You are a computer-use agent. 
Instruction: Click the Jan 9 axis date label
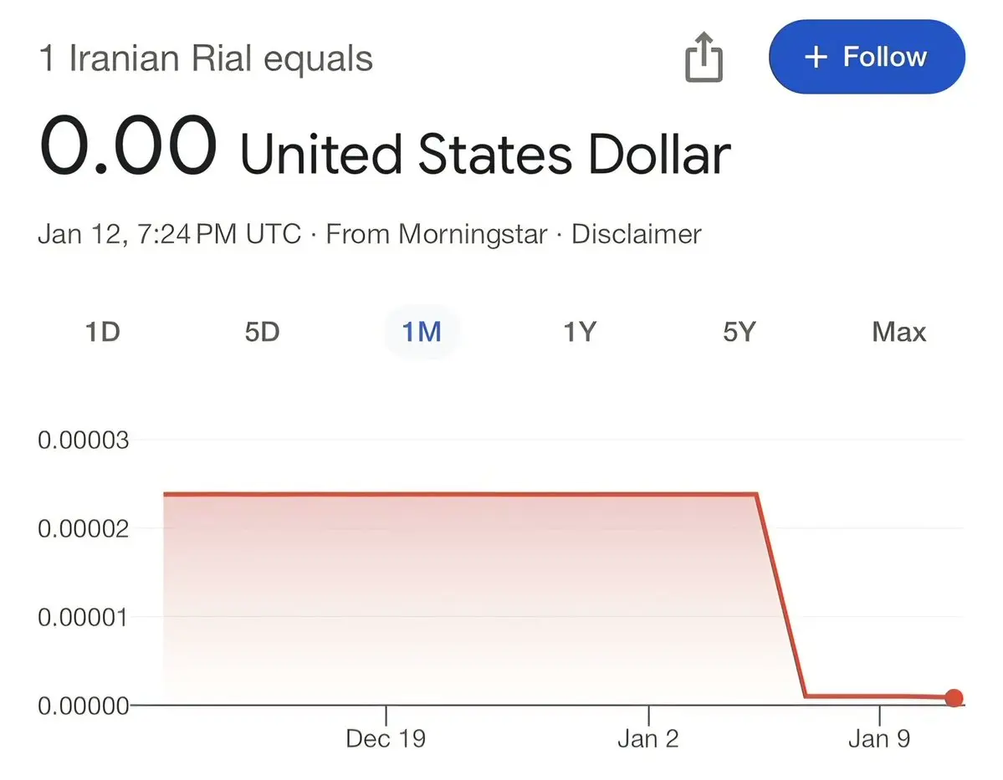tap(879, 739)
